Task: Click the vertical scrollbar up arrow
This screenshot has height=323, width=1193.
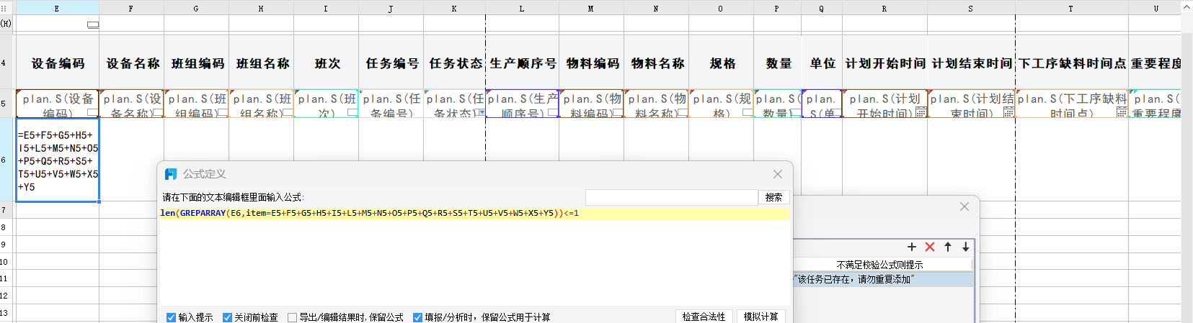Action: point(1187,7)
